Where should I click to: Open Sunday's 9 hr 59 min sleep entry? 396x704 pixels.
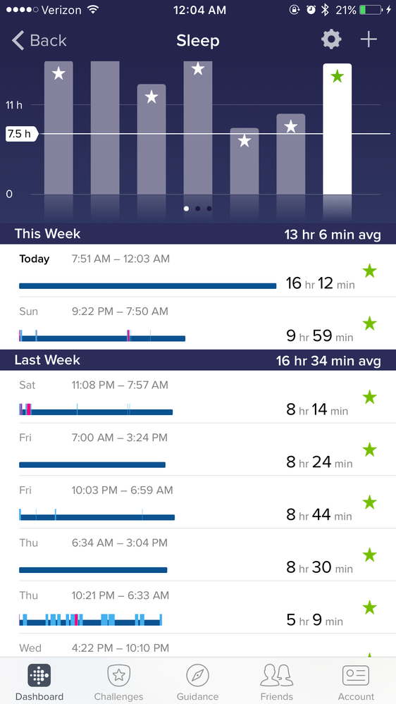tap(198, 323)
